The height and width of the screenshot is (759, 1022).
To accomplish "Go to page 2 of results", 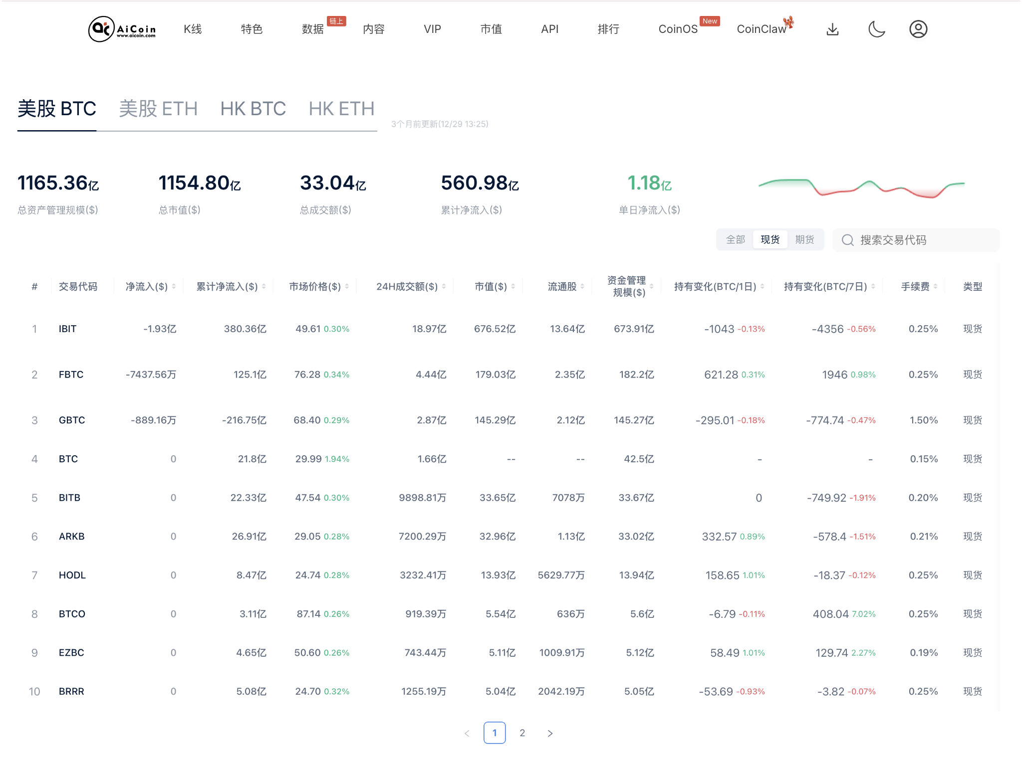I will coord(522,733).
